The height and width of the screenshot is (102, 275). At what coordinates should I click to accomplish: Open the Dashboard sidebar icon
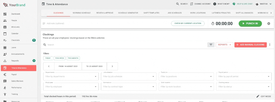point(5,14)
